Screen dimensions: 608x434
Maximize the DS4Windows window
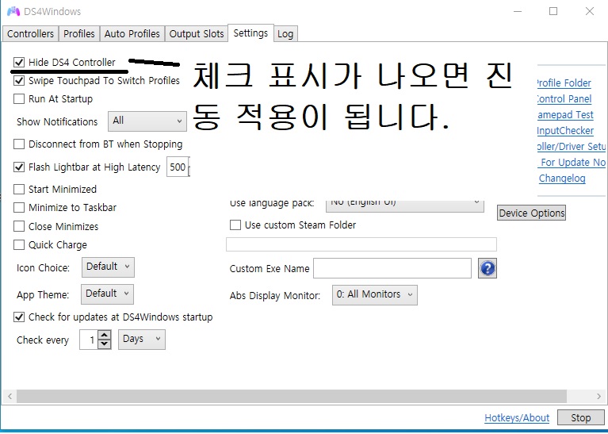[x=553, y=11]
